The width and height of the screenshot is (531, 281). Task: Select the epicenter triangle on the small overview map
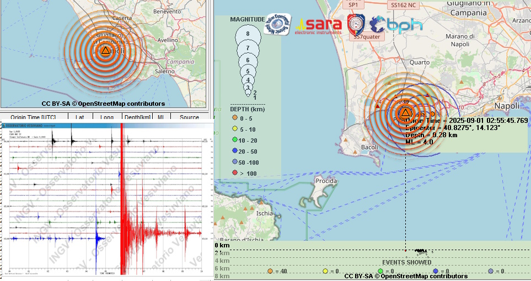(105, 51)
